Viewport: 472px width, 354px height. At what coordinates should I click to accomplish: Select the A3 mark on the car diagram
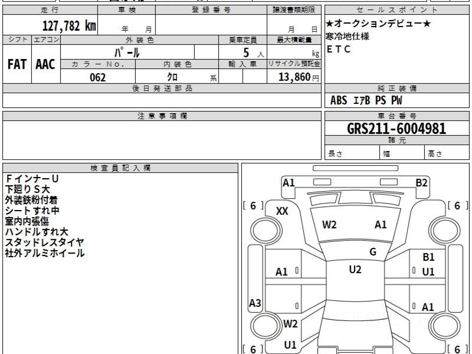tap(255, 303)
